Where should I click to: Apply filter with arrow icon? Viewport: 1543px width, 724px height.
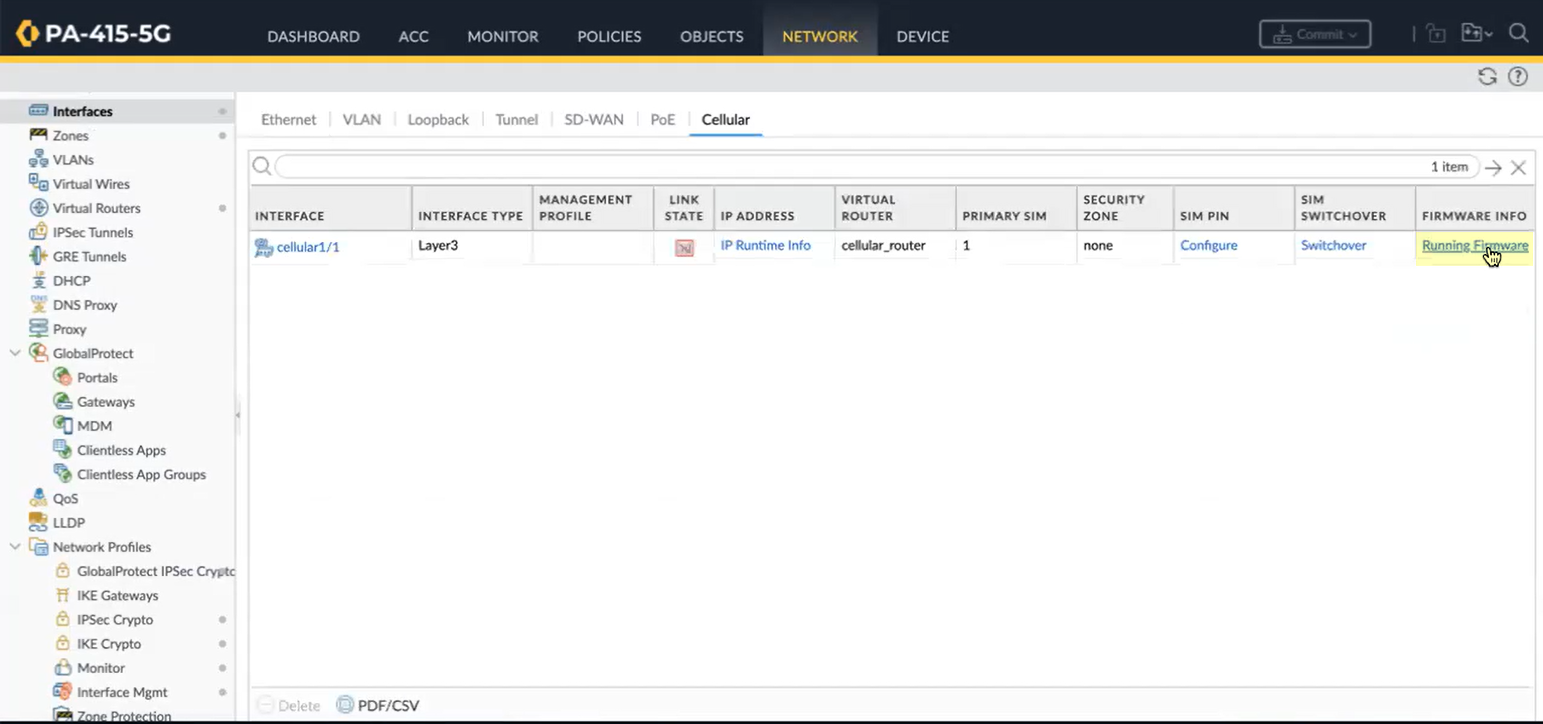[1493, 167]
